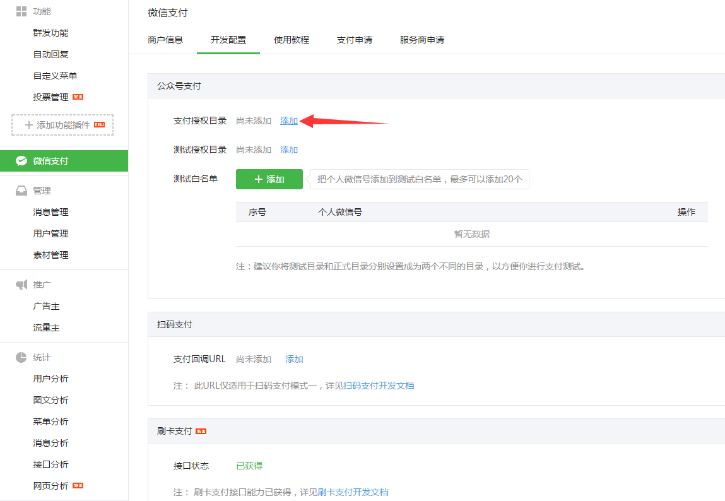Open 消息管理 in the sidebar

pyautogui.click(x=51, y=212)
